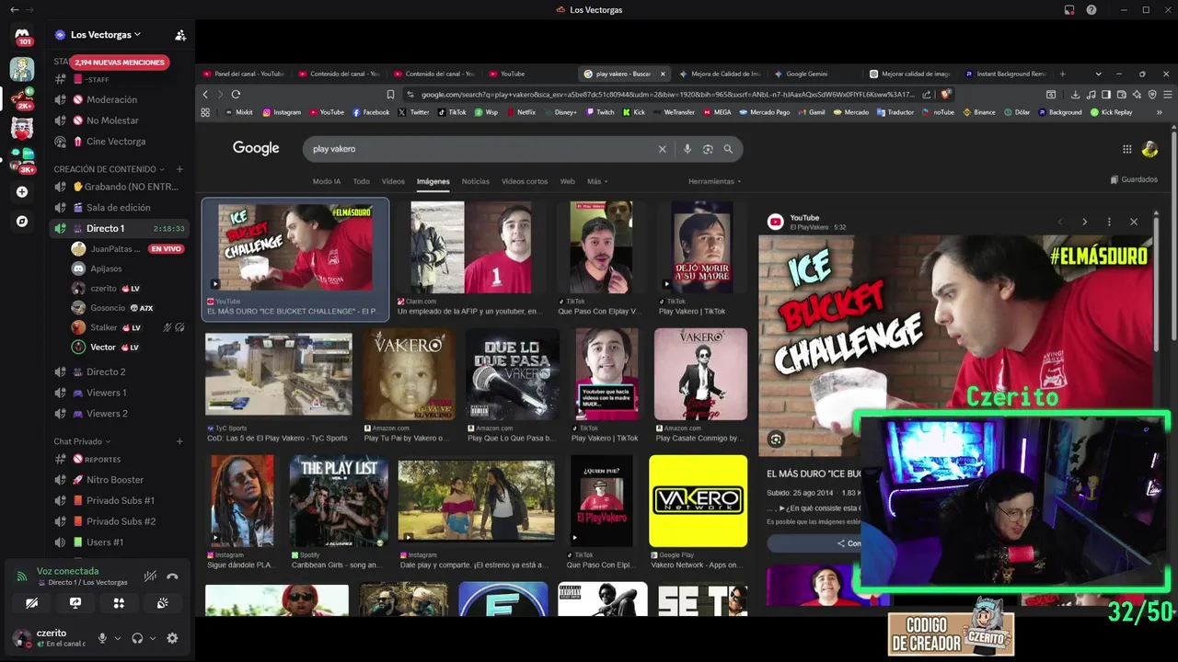Viewport: 1178px width, 662px height.
Task: Select user Stalker in voice channel
Action: coord(129,327)
